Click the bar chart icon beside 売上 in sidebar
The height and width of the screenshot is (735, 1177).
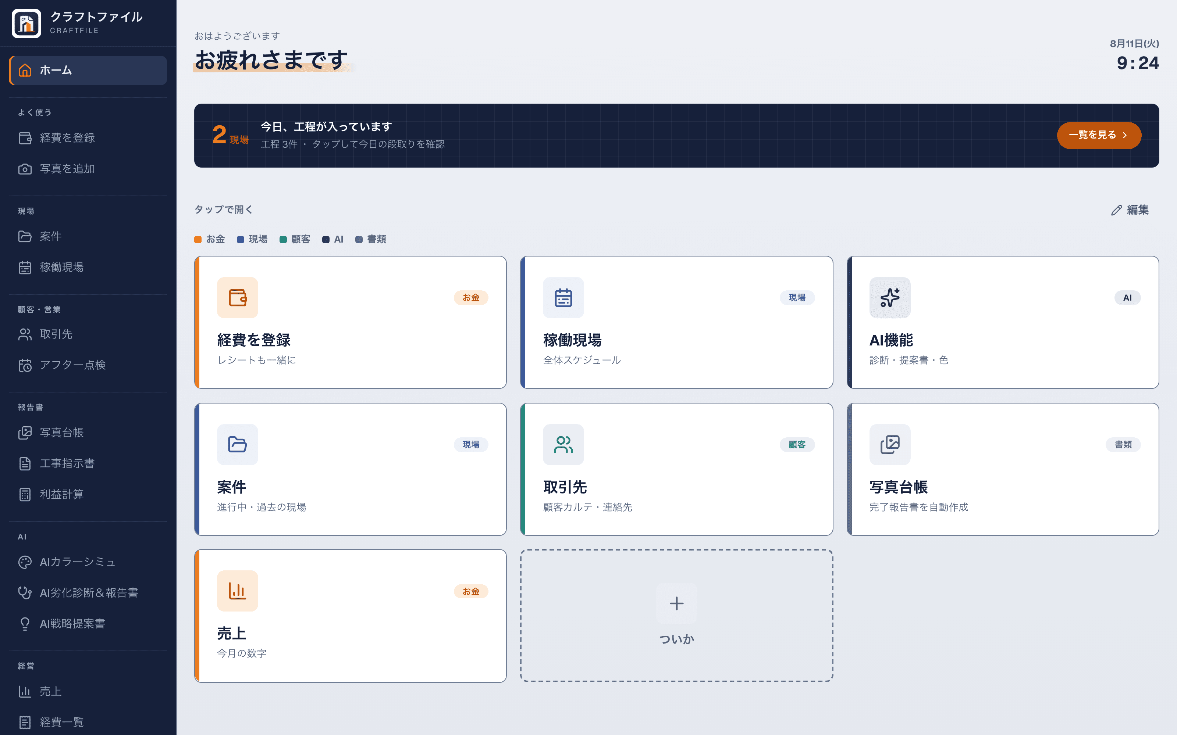point(25,691)
